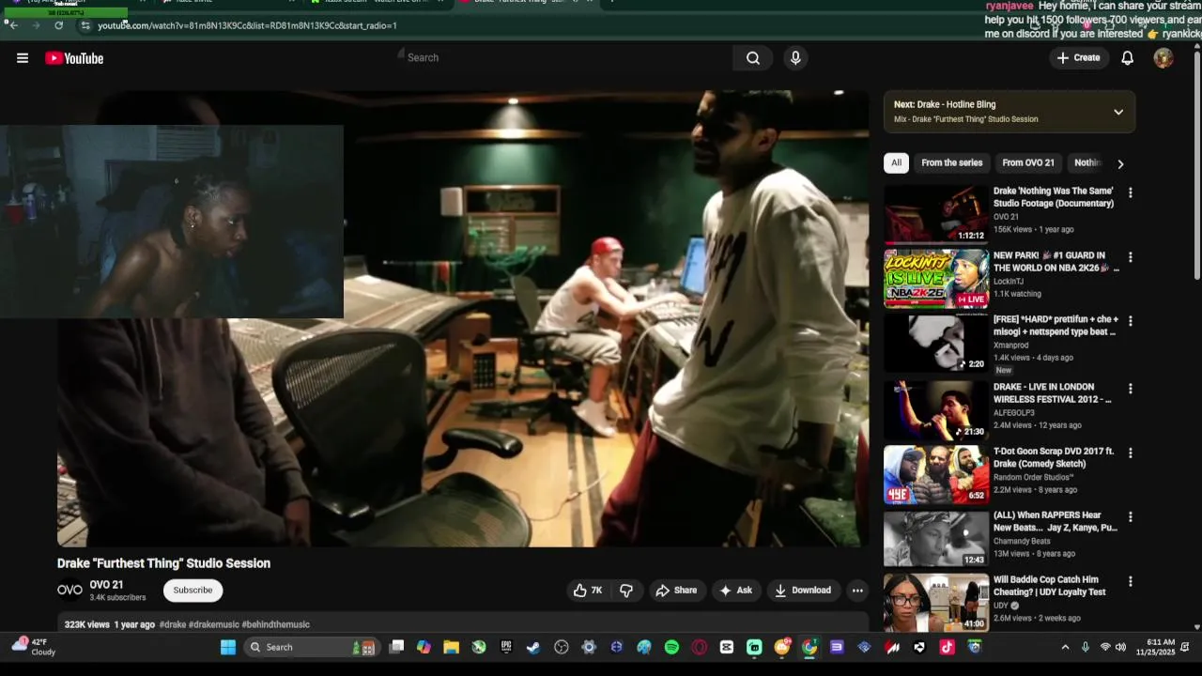Click the Create button
The width and height of the screenshot is (1202, 676).
pos(1078,58)
